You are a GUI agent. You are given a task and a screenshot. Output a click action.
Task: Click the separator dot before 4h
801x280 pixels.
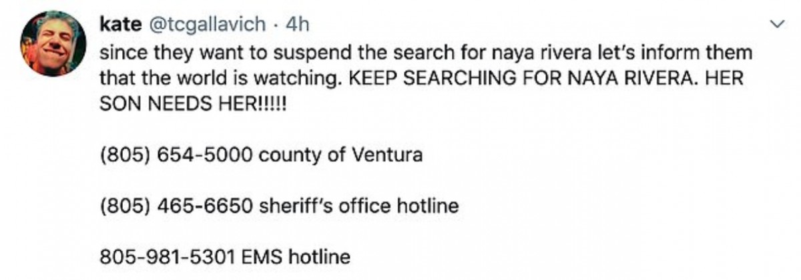point(278,26)
